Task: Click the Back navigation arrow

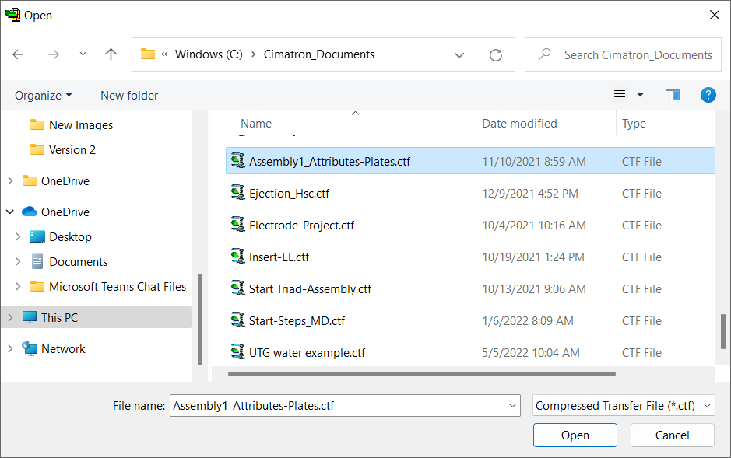Action: point(18,54)
